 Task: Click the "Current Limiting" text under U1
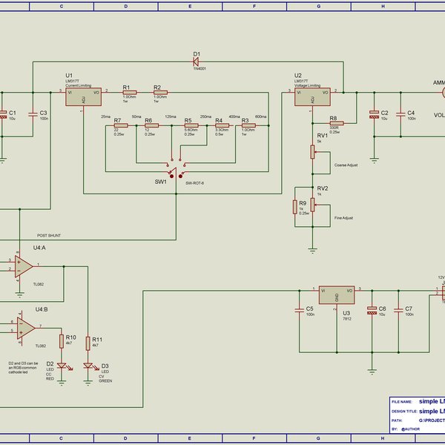(x=79, y=85)
